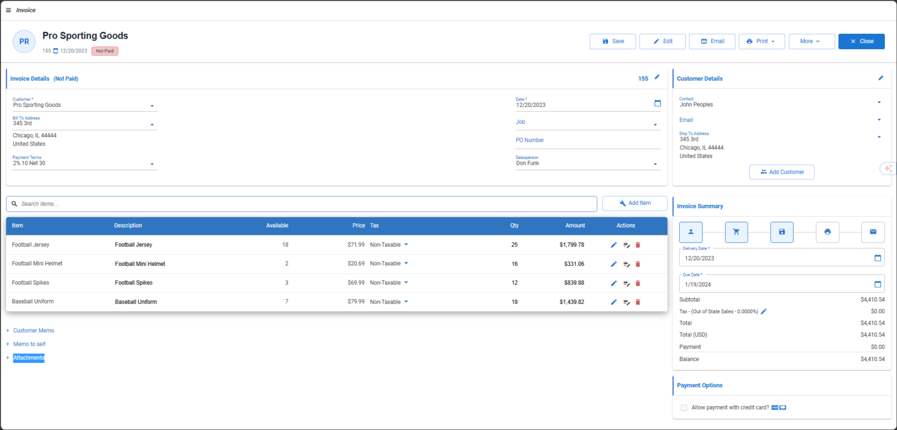Click the Qty 25 cell for Football Jersey
897x430 pixels.
tap(514, 245)
